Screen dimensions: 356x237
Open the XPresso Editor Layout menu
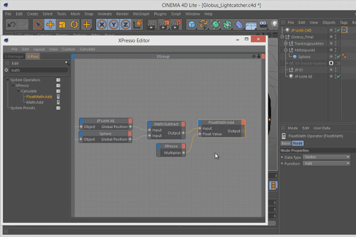(39, 49)
